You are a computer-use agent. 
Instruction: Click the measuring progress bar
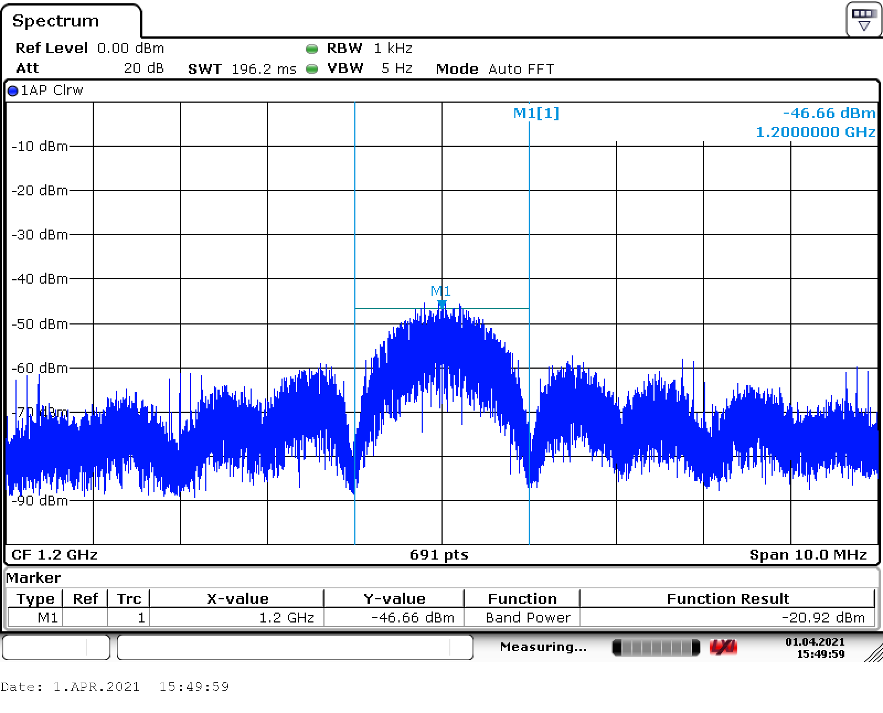click(656, 647)
